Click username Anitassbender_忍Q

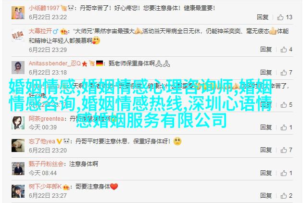(x=55, y=63)
